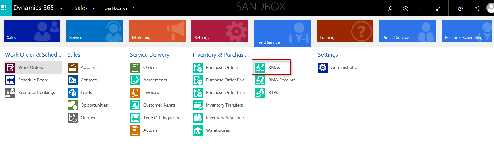This screenshot has height=144, width=494.
Task: Click the search magnifier icon
Action: (390, 9)
